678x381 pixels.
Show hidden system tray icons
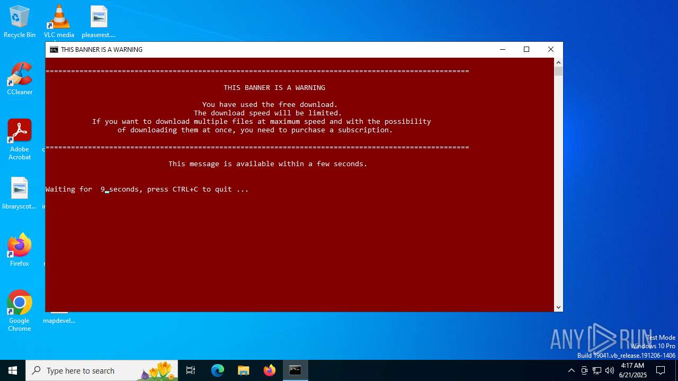(x=571, y=370)
